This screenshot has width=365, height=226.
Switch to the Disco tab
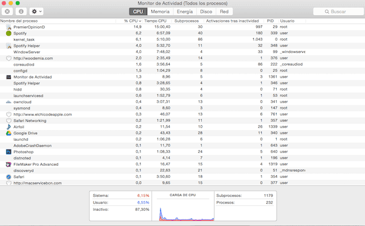[206, 12]
